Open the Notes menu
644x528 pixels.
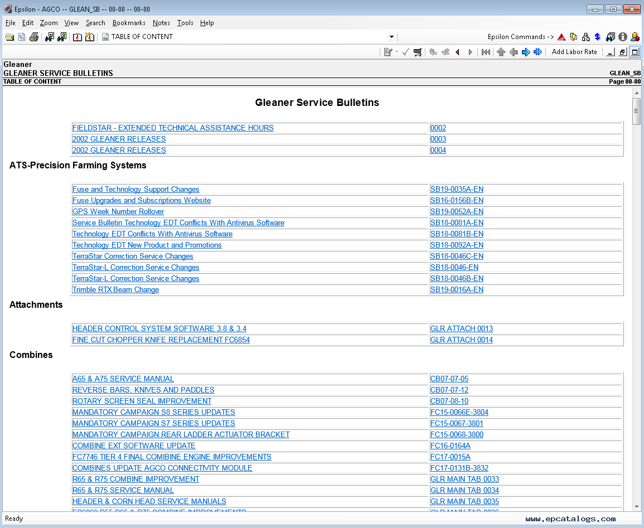tap(161, 23)
